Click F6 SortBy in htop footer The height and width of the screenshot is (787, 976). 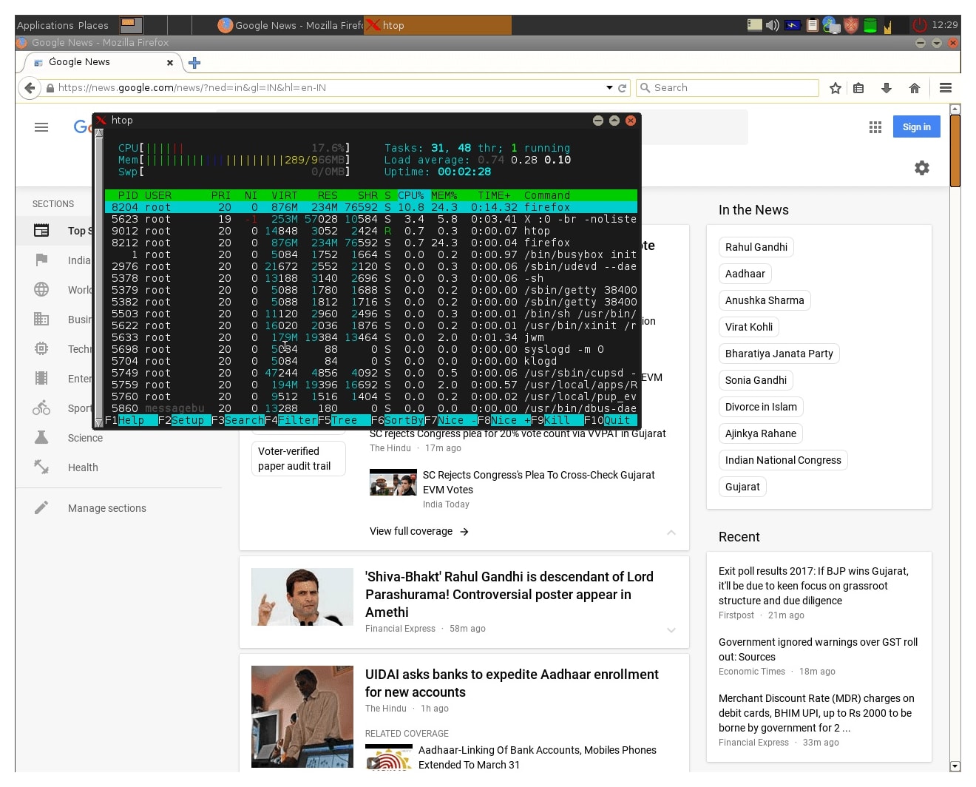[x=398, y=420]
